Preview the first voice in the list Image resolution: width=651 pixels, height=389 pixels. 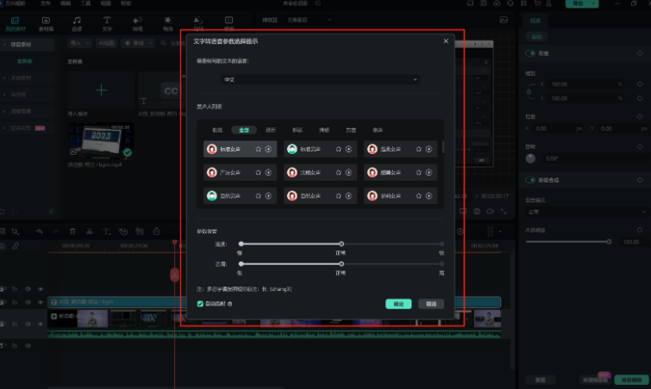[269, 149]
